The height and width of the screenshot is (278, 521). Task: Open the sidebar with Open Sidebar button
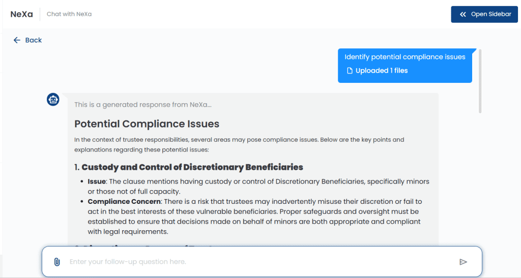coord(484,14)
